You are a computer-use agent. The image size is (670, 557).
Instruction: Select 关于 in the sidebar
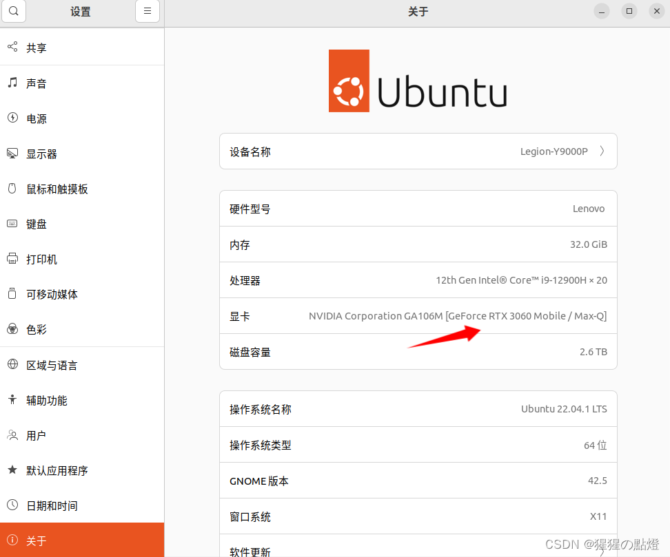click(82, 540)
